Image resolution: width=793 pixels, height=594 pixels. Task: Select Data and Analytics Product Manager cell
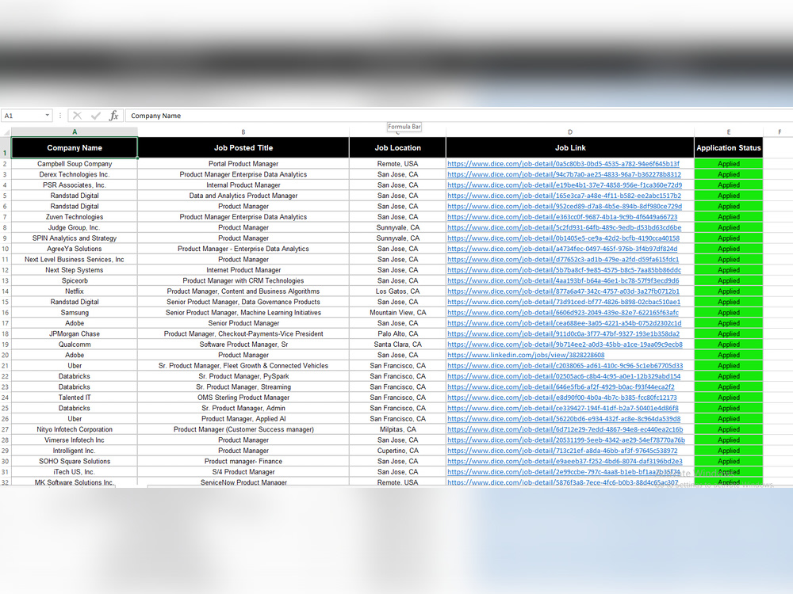point(243,196)
